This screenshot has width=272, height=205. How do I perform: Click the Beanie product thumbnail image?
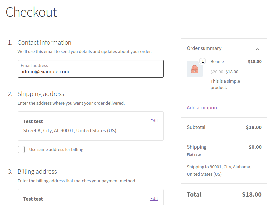tap(195, 69)
